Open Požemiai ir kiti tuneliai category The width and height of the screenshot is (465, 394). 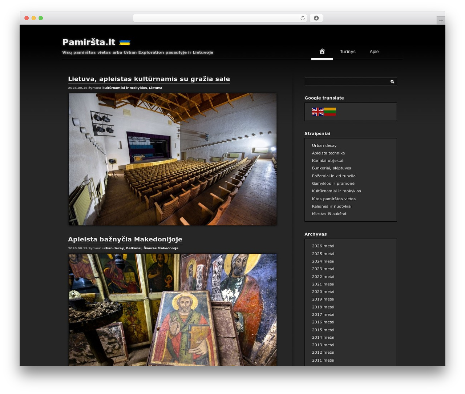coord(334,176)
